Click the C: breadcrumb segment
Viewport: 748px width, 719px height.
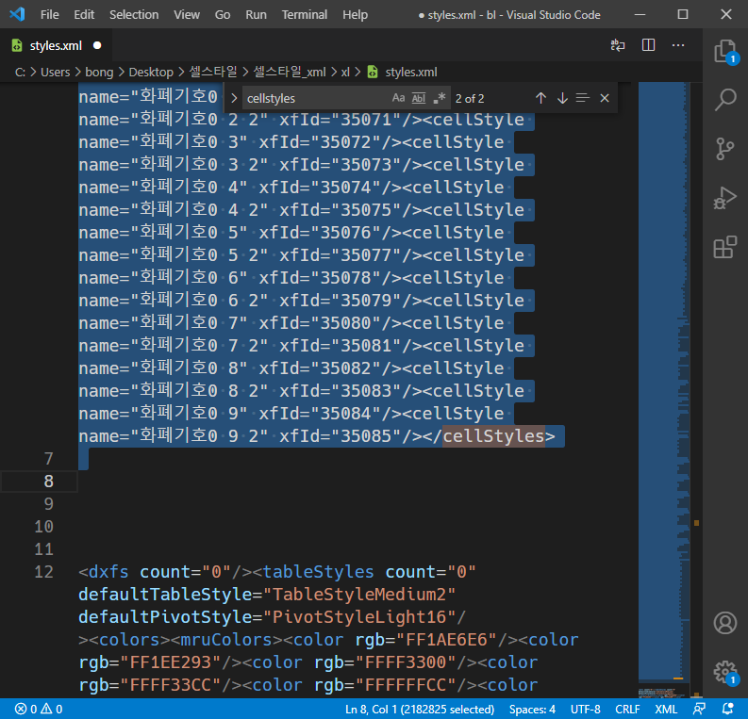pos(20,72)
